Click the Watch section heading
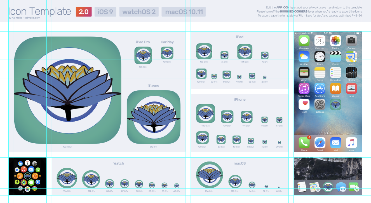The image size is (371, 203). [x=119, y=163]
